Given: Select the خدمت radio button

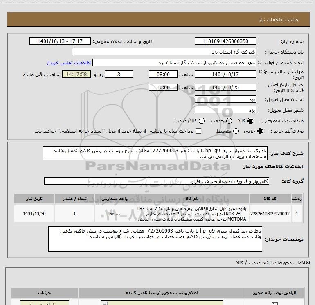Looking at the screenshot, I should (229, 121).
